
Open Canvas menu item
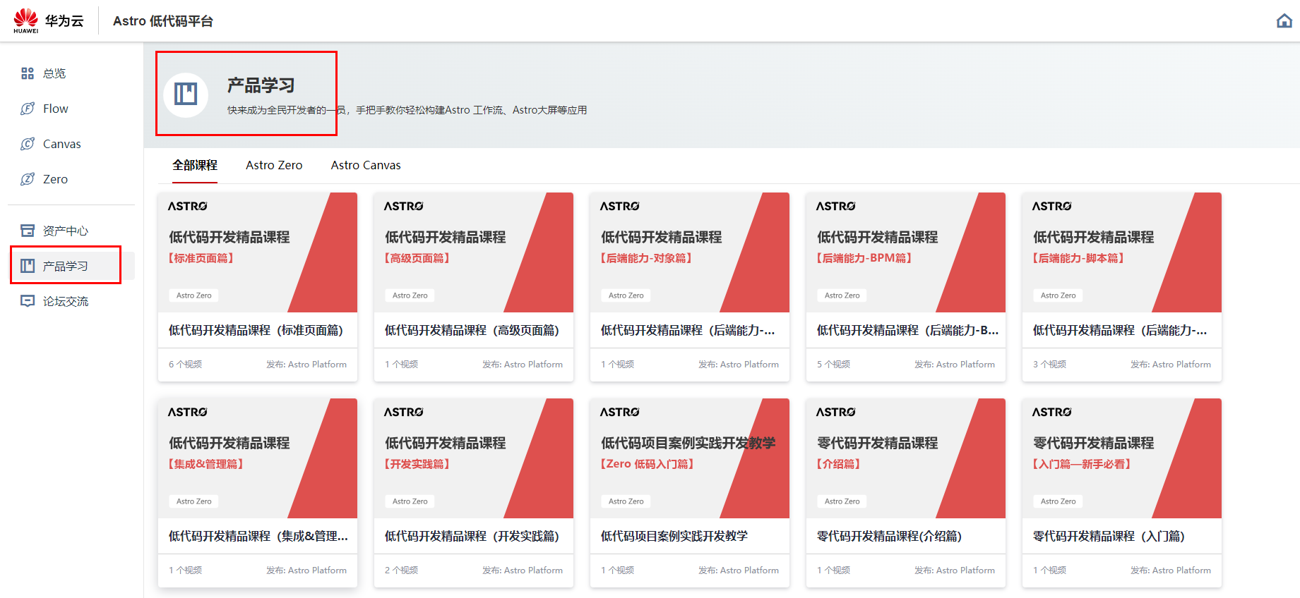[x=62, y=144]
